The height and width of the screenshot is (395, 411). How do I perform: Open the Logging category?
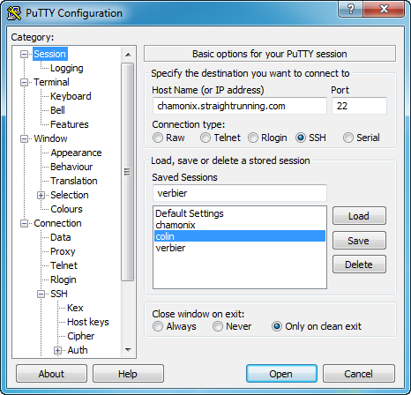tap(67, 68)
